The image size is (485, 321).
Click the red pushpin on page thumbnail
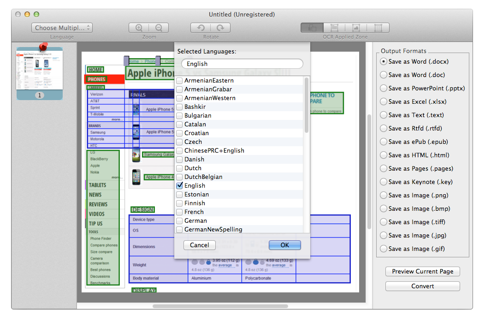[x=43, y=48]
